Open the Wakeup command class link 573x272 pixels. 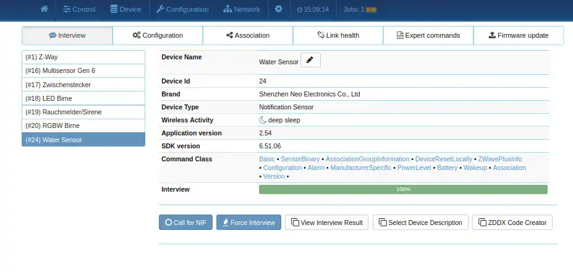click(x=475, y=168)
